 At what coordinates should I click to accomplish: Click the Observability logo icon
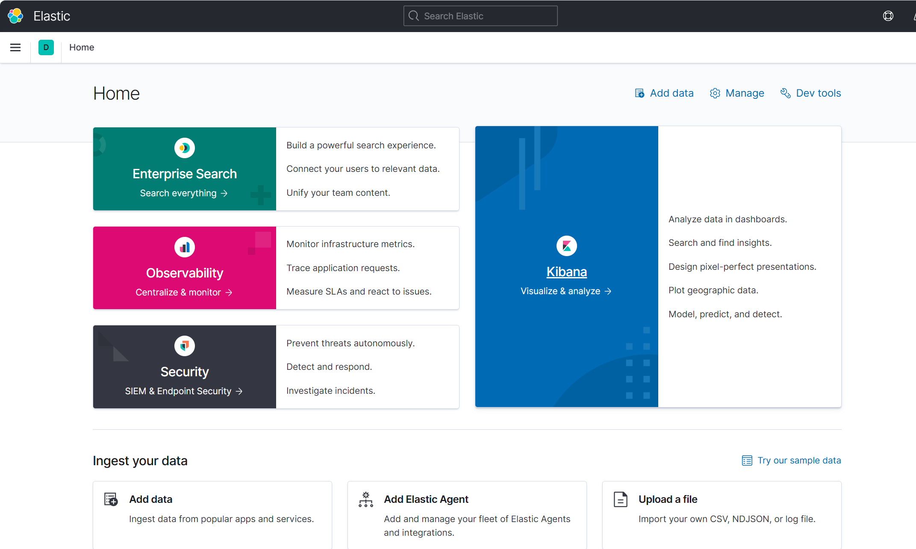point(185,247)
